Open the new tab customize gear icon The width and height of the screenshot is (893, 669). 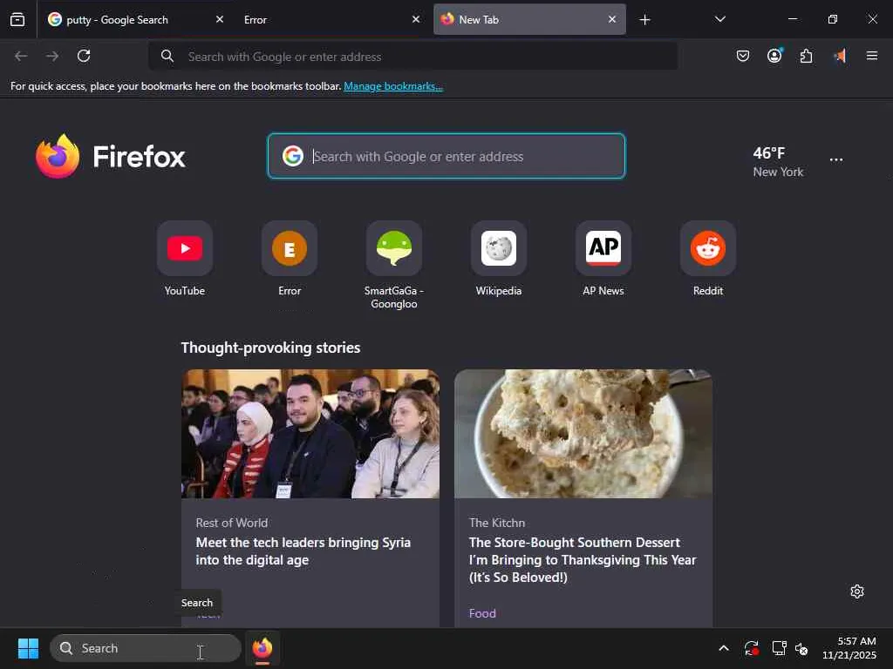click(x=857, y=591)
